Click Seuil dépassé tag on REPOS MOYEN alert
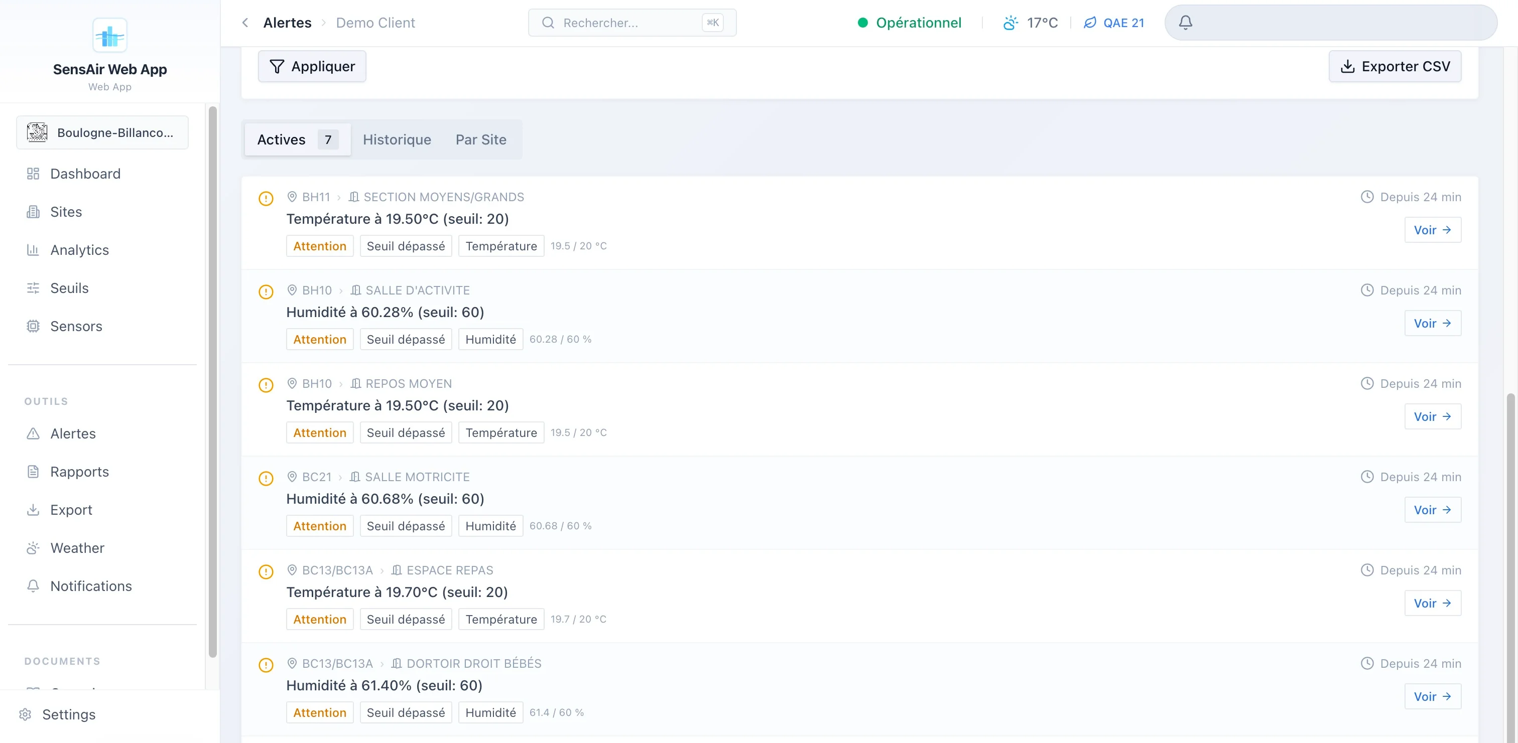1518x743 pixels. click(406, 433)
